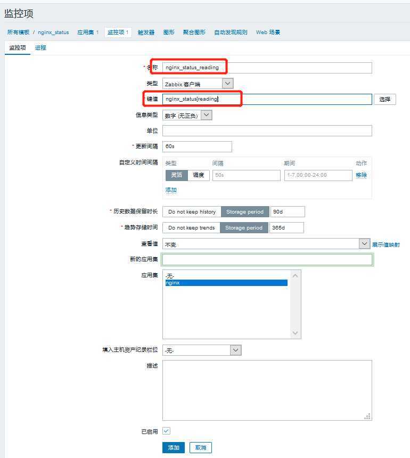Switch to the 监控项 form tab

click(x=18, y=47)
